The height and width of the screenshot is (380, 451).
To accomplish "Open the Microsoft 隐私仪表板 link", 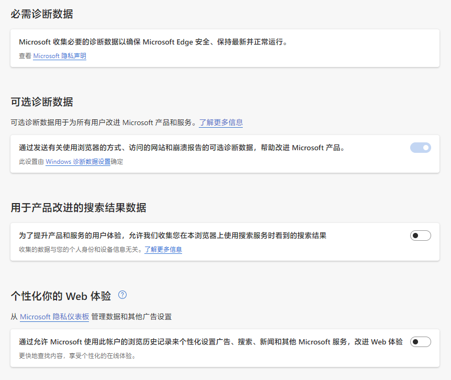I will [x=54, y=317].
